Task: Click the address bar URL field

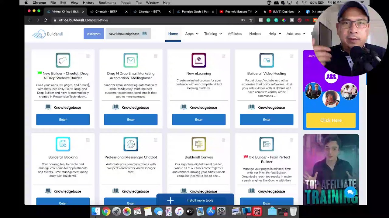Action: click(146, 20)
